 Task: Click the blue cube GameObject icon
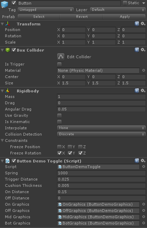click(5, 4)
